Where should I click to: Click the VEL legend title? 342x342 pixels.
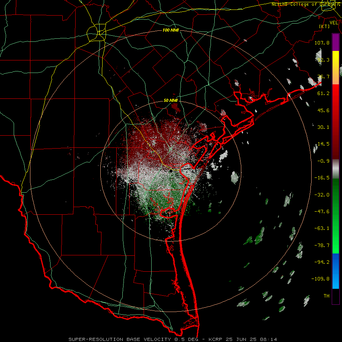[x=334, y=23]
